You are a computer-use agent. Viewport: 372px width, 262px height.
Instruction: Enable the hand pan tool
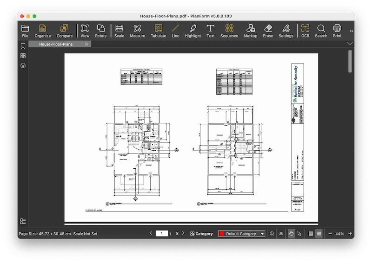click(292, 234)
